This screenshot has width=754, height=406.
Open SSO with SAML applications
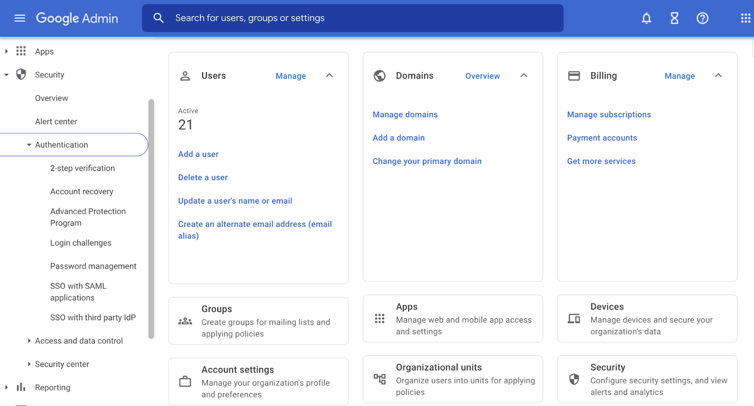(x=78, y=292)
